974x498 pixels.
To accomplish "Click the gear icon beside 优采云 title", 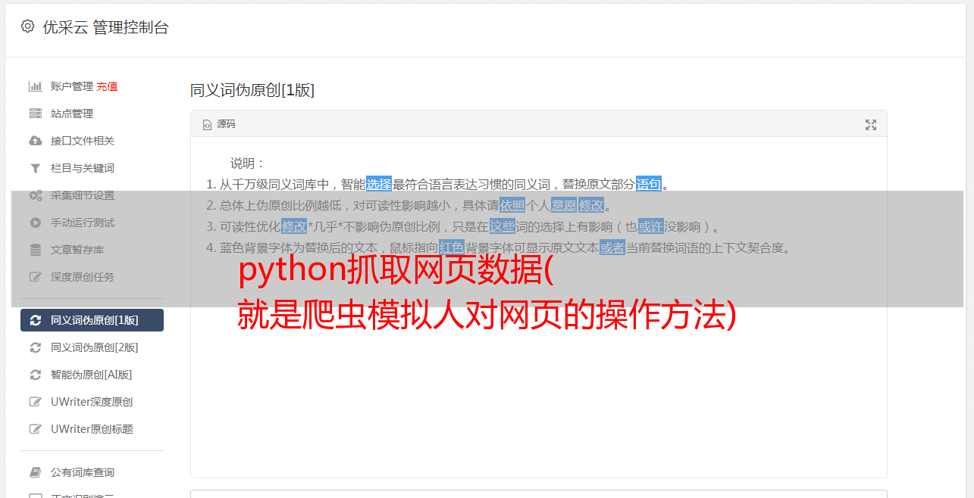I will click(x=28, y=26).
